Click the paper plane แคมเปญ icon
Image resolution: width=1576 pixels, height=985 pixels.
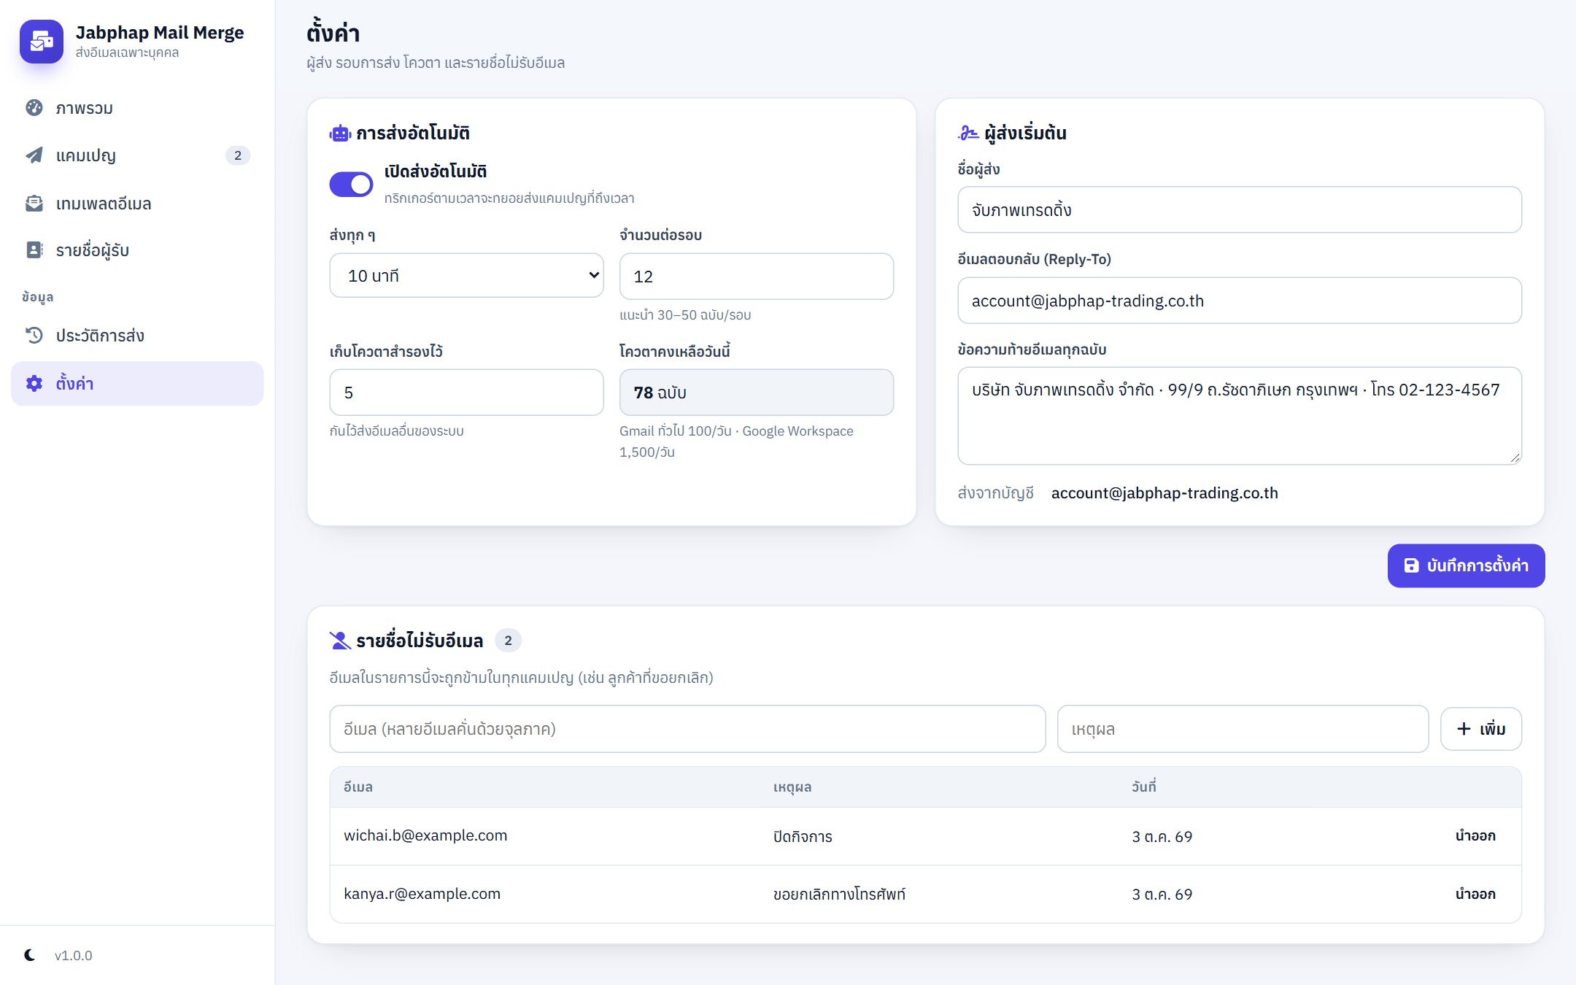34,155
